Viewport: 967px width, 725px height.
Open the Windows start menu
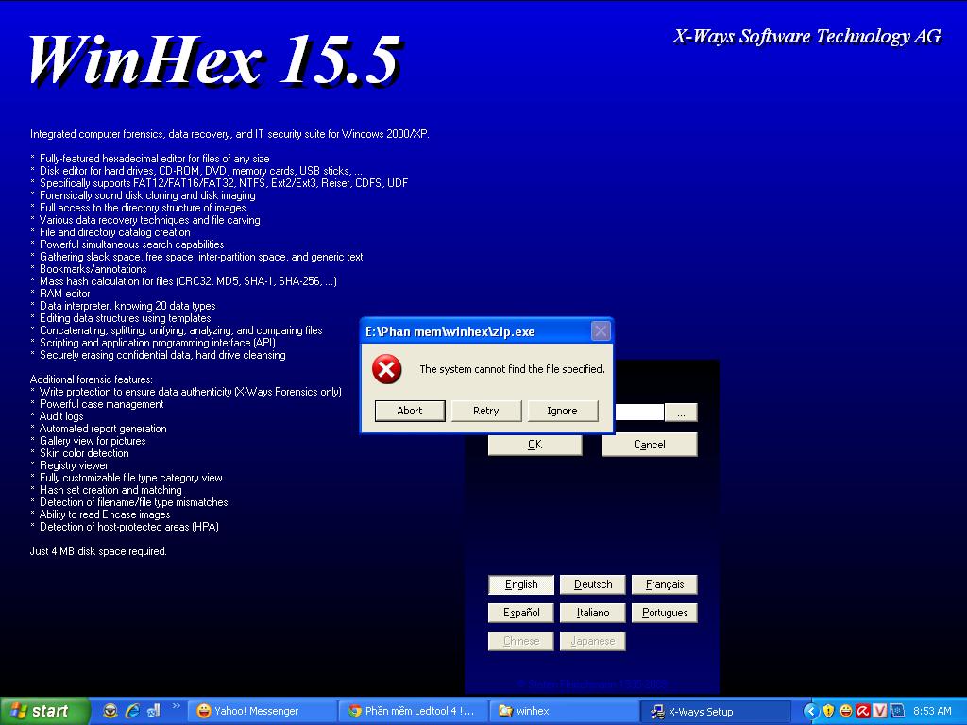pos(44,711)
